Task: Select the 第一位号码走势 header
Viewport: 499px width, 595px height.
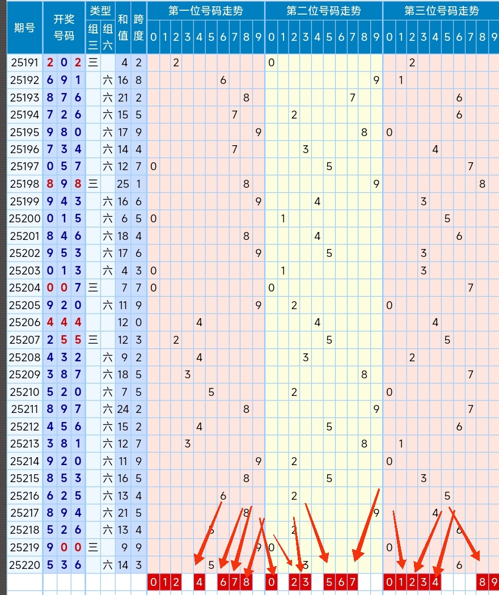Action: (x=206, y=11)
